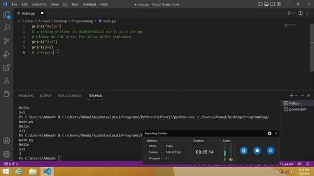Stop recording in the Recording Toolbar
The height and width of the screenshot is (176, 314).
tap(257, 151)
